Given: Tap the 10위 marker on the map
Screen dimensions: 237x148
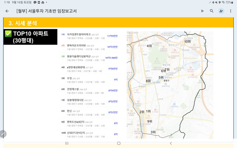Looking at the screenshot, I should 187,41.
